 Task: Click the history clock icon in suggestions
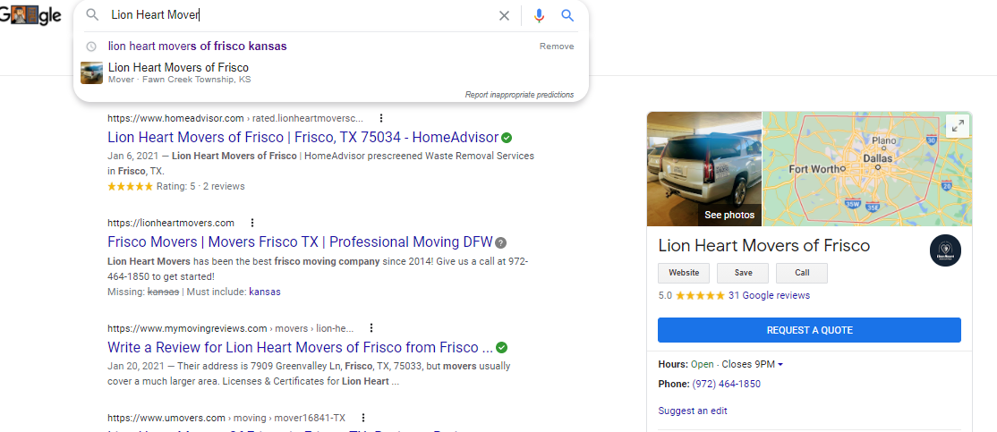(91, 47)
